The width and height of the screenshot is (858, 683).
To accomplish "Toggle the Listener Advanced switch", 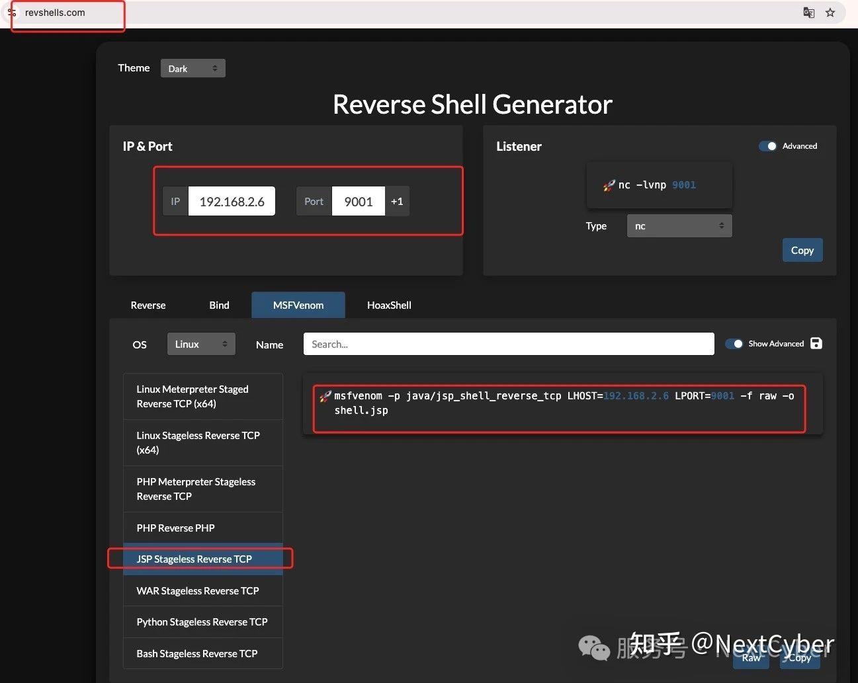I will [767, 146].
